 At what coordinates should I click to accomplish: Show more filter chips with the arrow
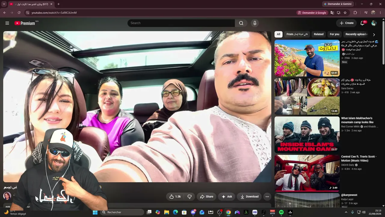pyautogui.click(x=374, y=34)
